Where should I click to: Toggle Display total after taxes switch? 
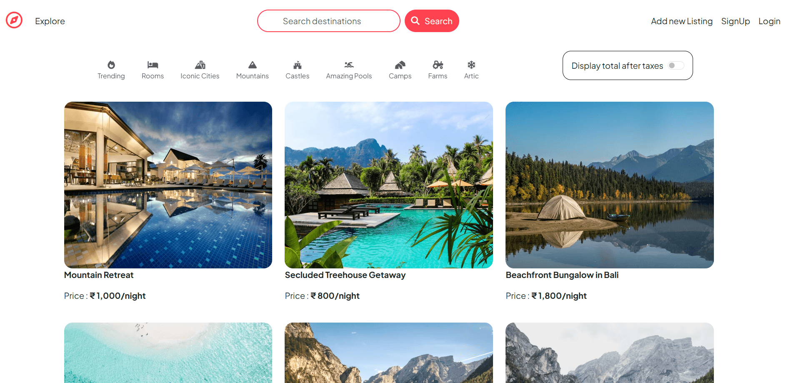point(676,65)
